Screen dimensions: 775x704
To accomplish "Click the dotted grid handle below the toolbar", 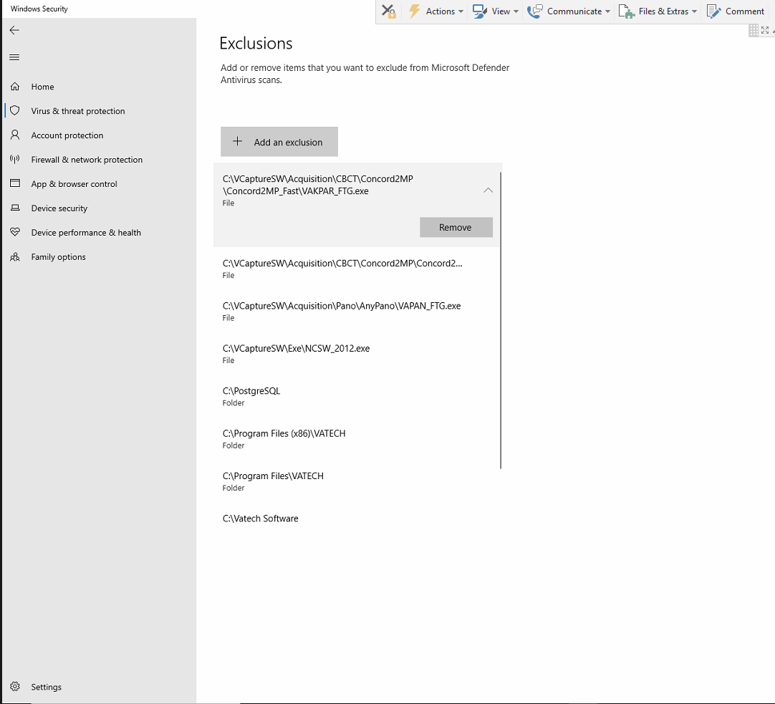I will 754,30.
